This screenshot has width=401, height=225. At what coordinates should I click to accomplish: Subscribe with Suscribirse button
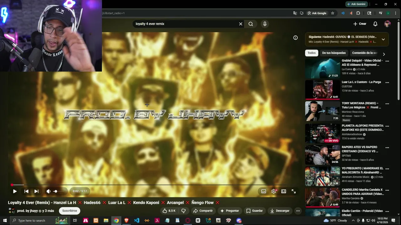[x=70, y=211]
